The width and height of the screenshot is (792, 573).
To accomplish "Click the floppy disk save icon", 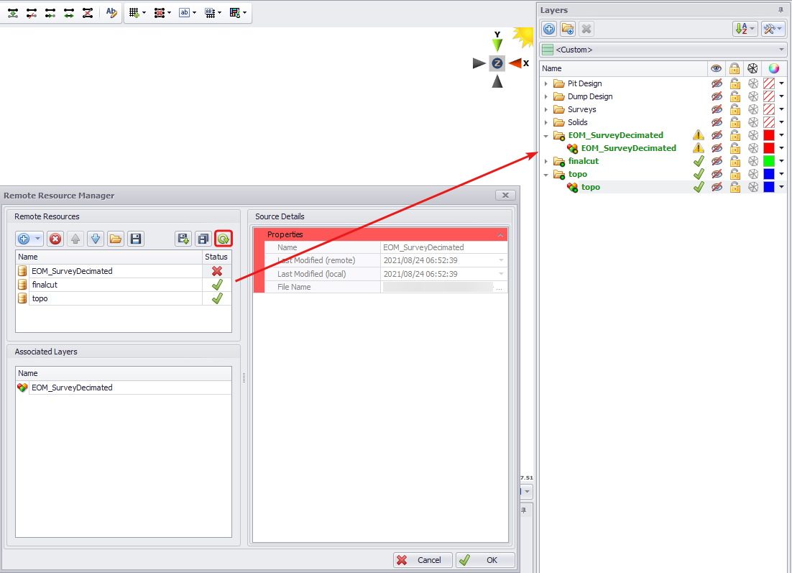I will click(x=136, y=239).
